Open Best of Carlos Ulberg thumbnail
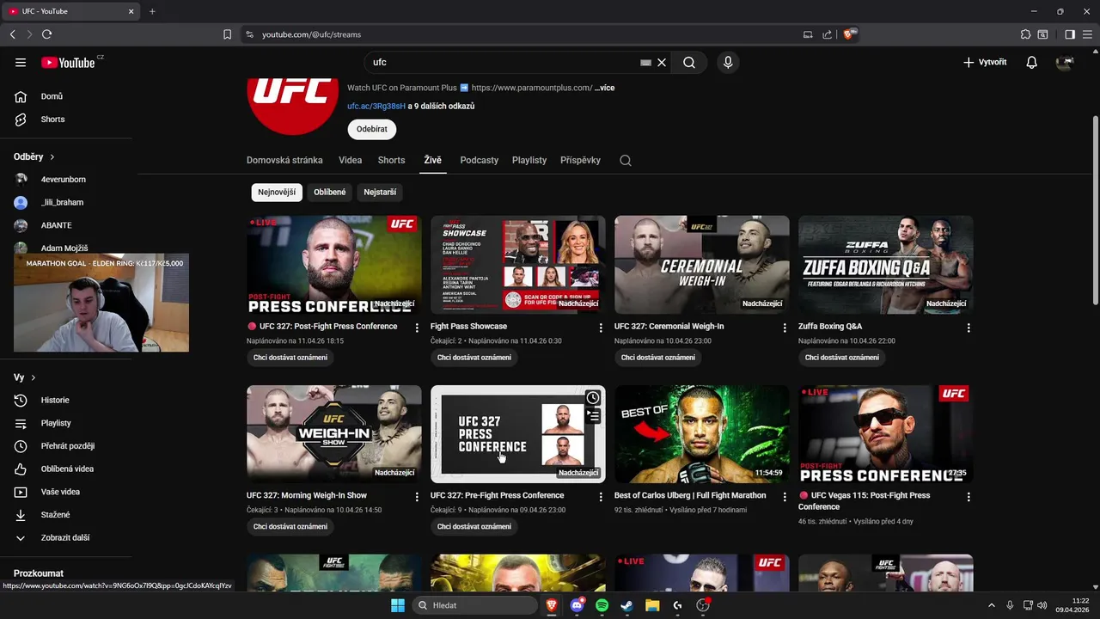The width and height of the screenshot is (1100, 619). click(702, 434)
